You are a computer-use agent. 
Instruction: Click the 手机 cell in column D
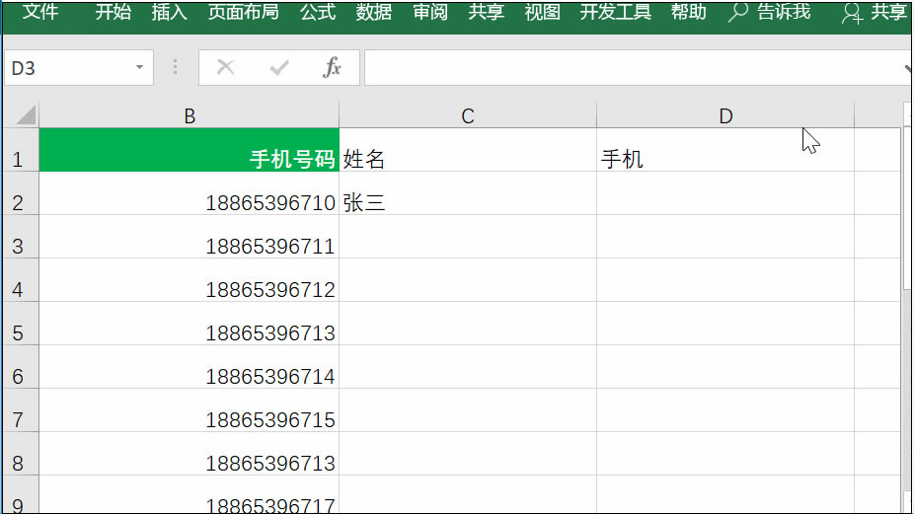click(x=725, y=150)
